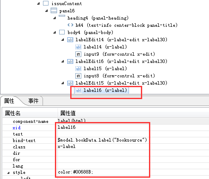Click the bind-text property name
Screen dimensions: 209x179
[24, 140]
